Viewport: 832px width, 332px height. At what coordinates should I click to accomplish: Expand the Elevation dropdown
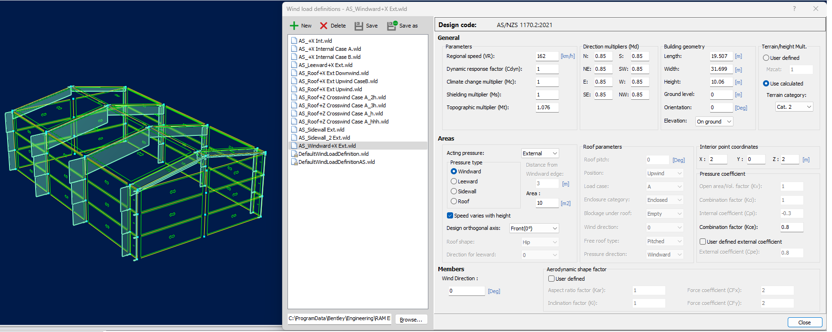tap(714, 122)
